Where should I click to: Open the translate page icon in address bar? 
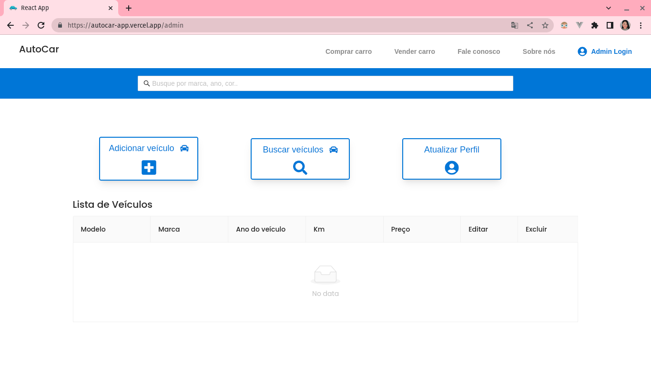pos(515,25)
